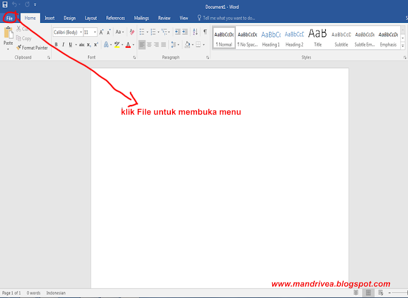408x298 pixels.
Task: Apply red font color
Action: (x=128, y=45)
